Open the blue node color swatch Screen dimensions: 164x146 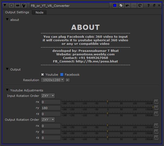pyautogui.click(x=115, y=5)
